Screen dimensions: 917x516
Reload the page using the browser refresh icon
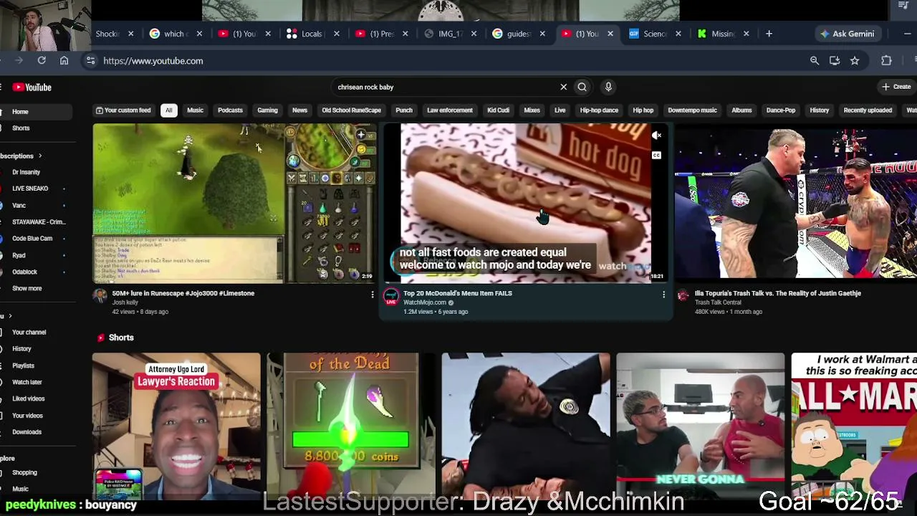tap(42, 61)
